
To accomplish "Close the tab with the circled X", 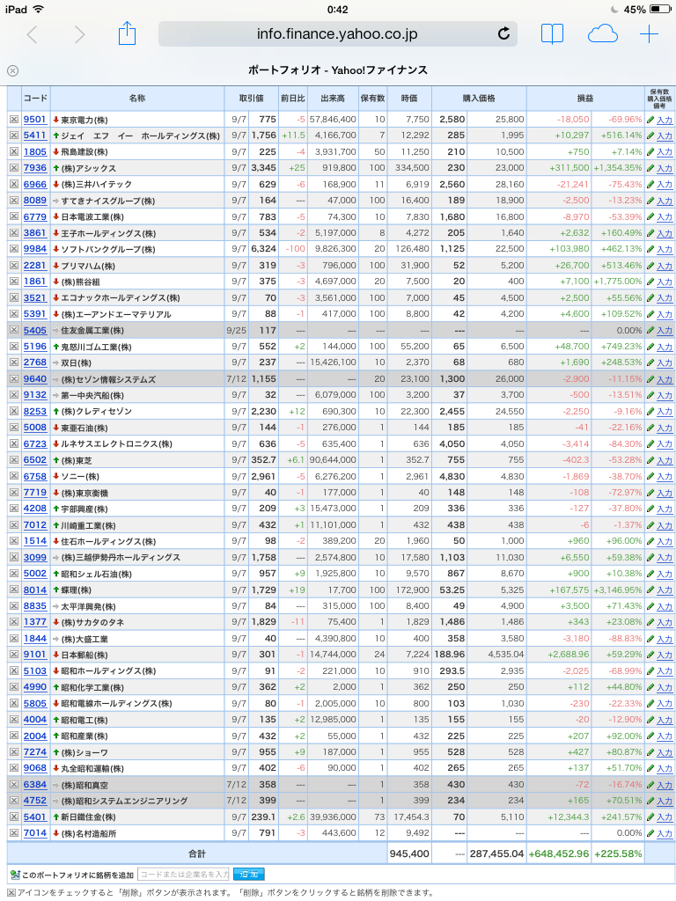I will click(x=12, y=70).
